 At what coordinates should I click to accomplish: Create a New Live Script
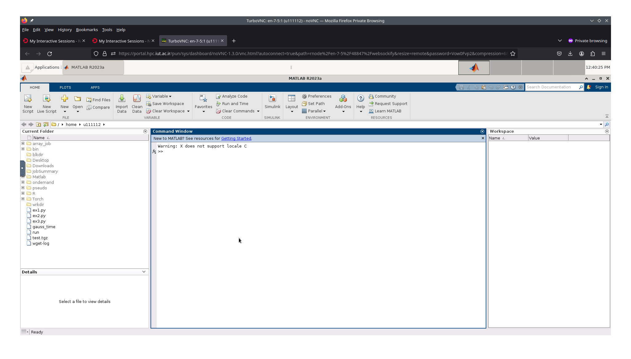coord(47,104)
